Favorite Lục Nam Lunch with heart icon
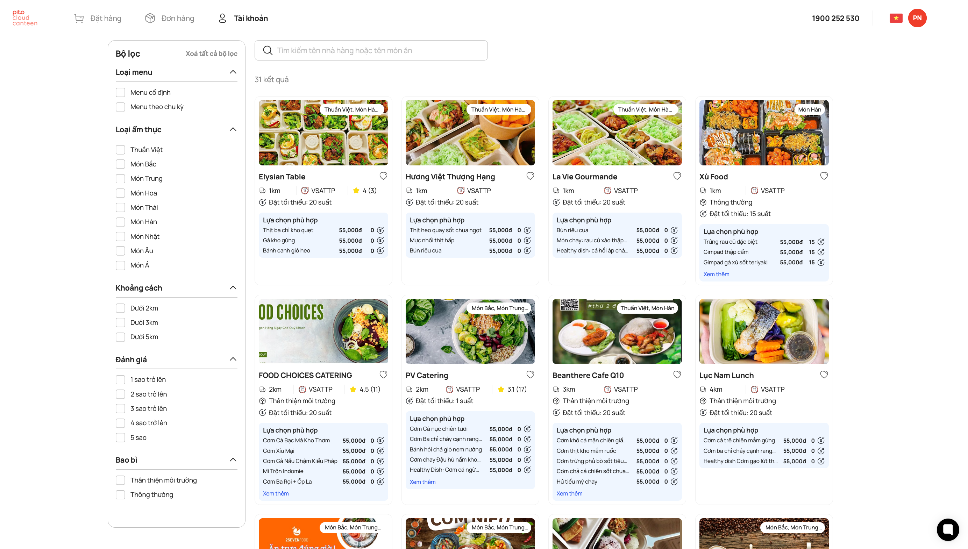This screenshot has width=968, height=549. (824, 375)
